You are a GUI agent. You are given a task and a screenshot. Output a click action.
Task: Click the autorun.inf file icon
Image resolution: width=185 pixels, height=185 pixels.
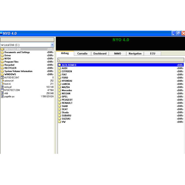point(2,81)
